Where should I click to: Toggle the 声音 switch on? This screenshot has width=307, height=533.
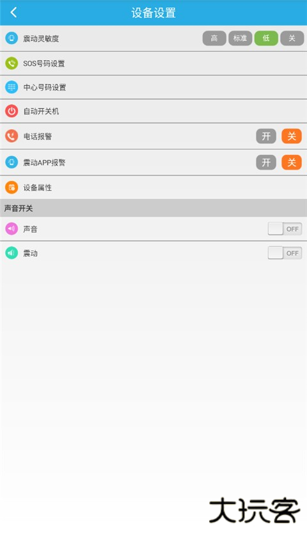click(285, 229)
